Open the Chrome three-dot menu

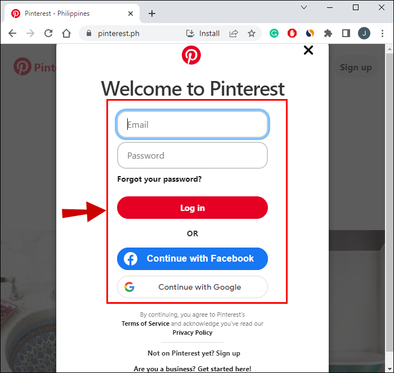click(382, 33)
